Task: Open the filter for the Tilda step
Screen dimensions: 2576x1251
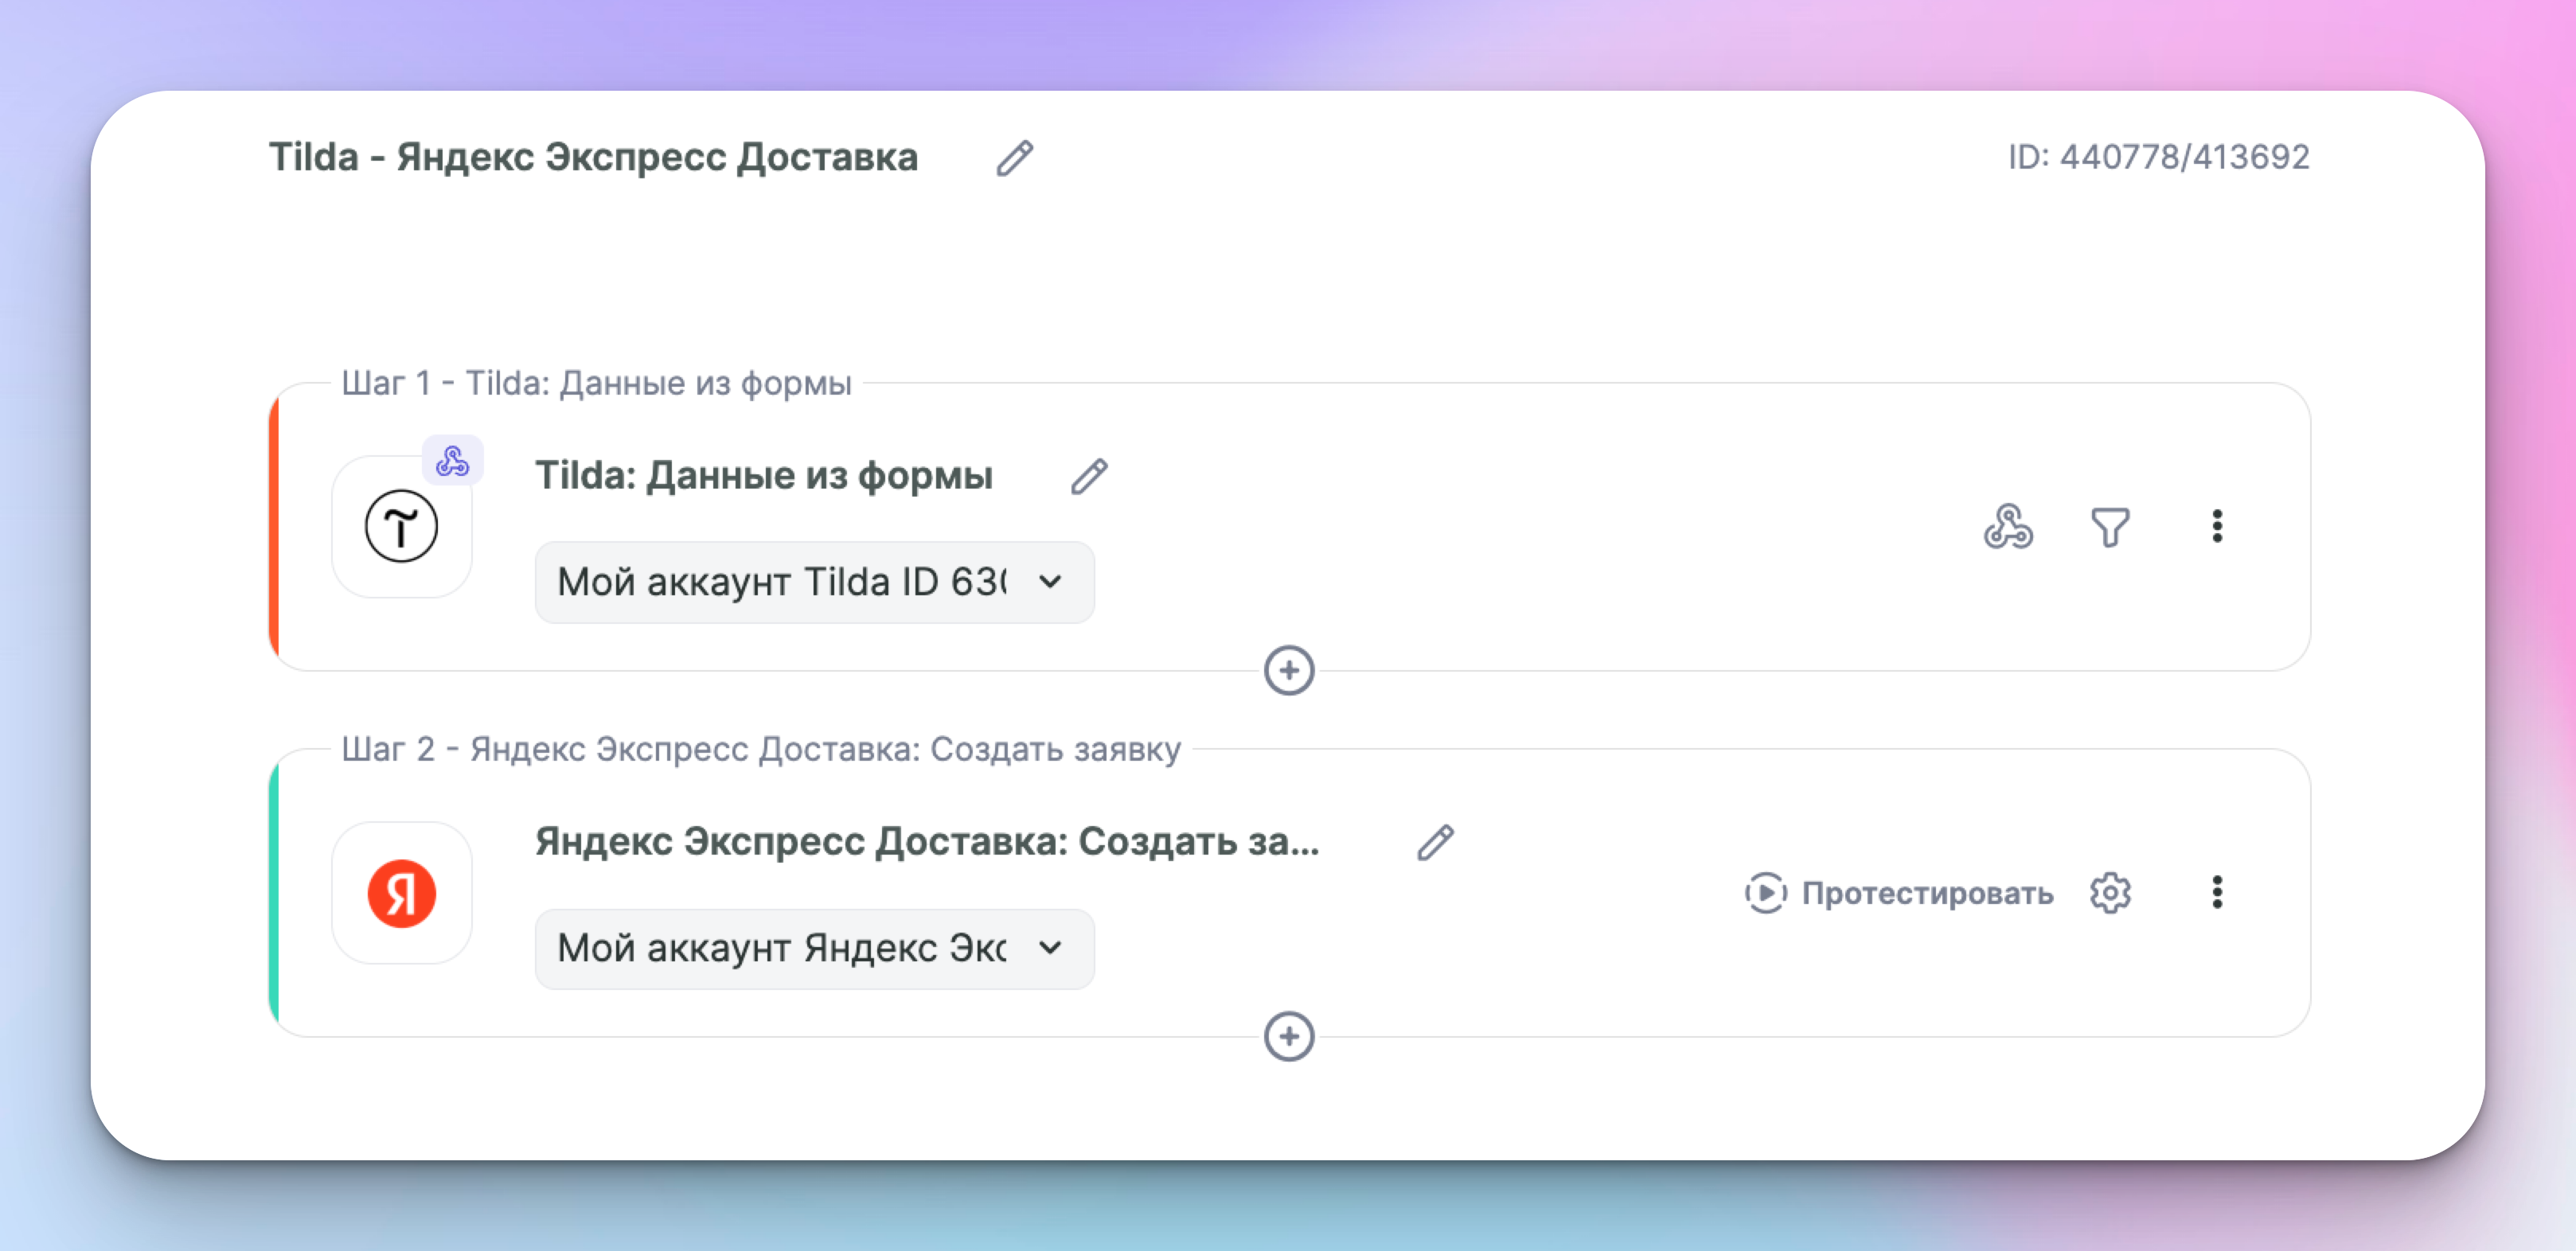Action: (x=2110, y=527)
